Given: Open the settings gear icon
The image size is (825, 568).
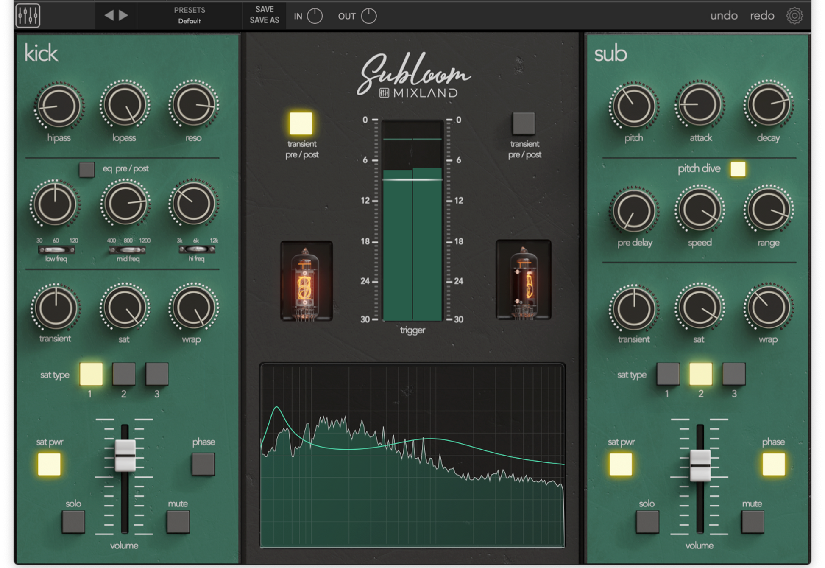Looking at the screenshot, I should 794,16.
